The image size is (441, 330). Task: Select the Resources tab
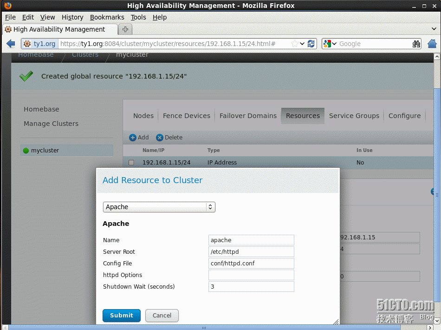click(303, 116)
